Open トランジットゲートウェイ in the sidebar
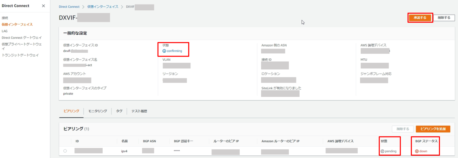This screenshot has width=458, height=158. [20, 55]
